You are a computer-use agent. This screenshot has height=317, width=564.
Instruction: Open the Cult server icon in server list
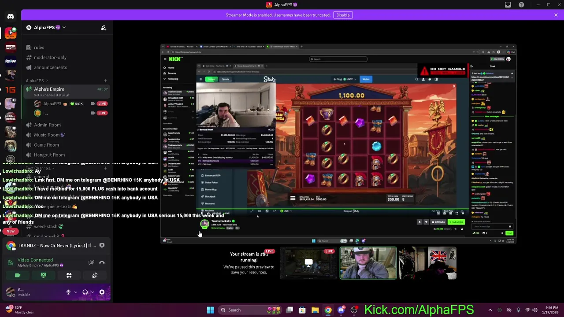point(11,159)
